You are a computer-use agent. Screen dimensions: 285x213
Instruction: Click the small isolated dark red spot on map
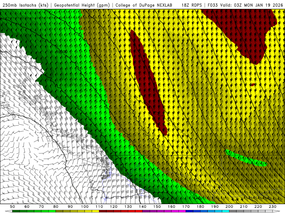[x=253, y=84]
